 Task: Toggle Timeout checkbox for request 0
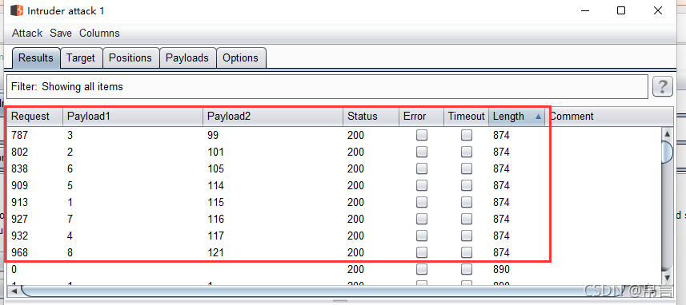coord(467,269)
